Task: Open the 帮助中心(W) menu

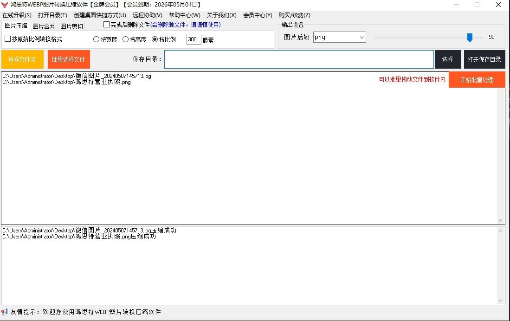Action: click(184, 15)
